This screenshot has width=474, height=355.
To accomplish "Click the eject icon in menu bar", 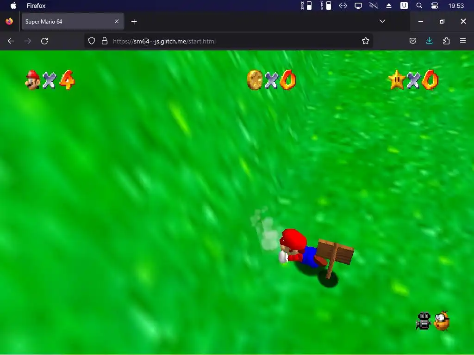I will [x=389, y=6].
